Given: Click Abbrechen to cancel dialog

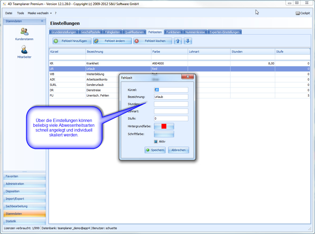Looking at the screenshot, I should 178,150.
